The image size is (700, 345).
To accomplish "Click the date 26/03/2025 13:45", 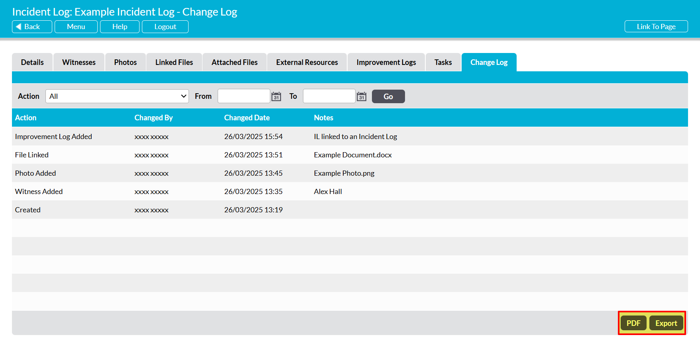I will (x=253, y=173).
